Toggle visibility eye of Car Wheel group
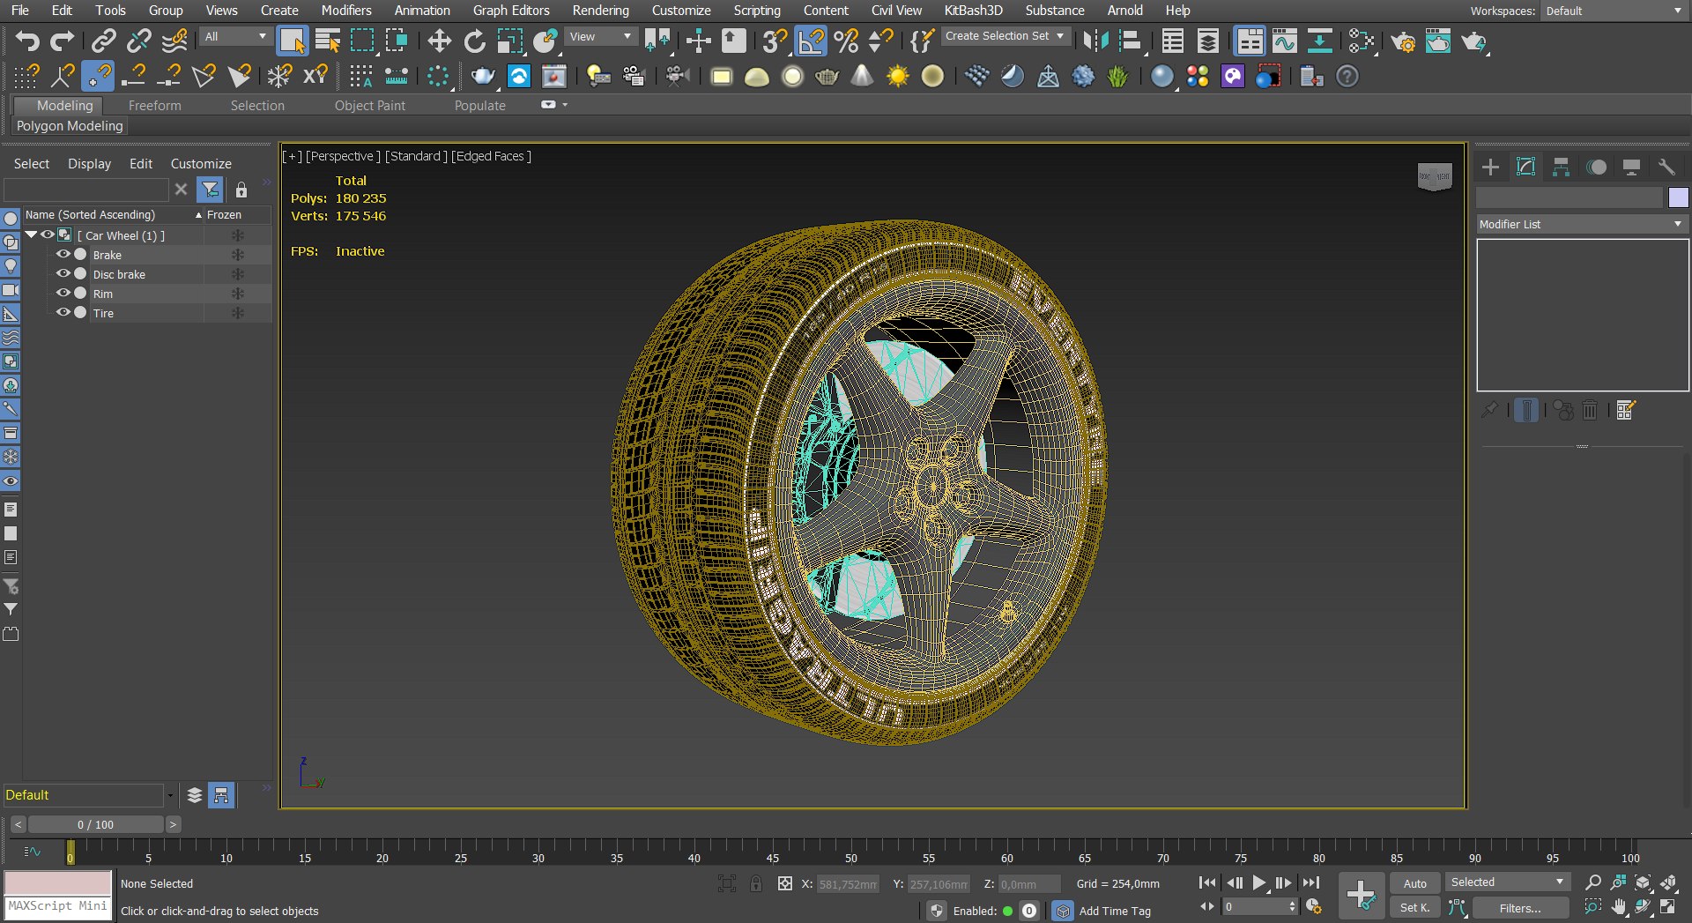Screen dimensions: 1692x923 coord(48,234)
